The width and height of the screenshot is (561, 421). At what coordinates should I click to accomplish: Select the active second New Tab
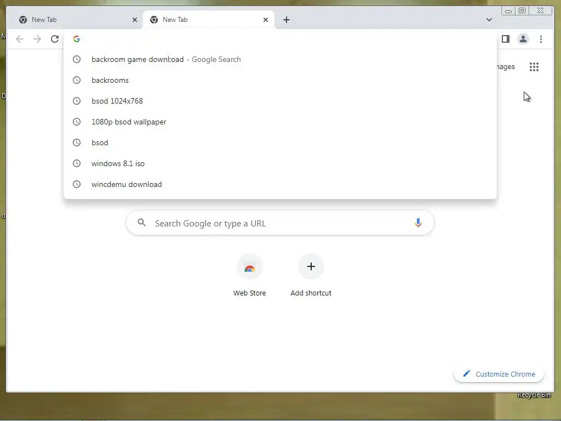pos(209,20)
